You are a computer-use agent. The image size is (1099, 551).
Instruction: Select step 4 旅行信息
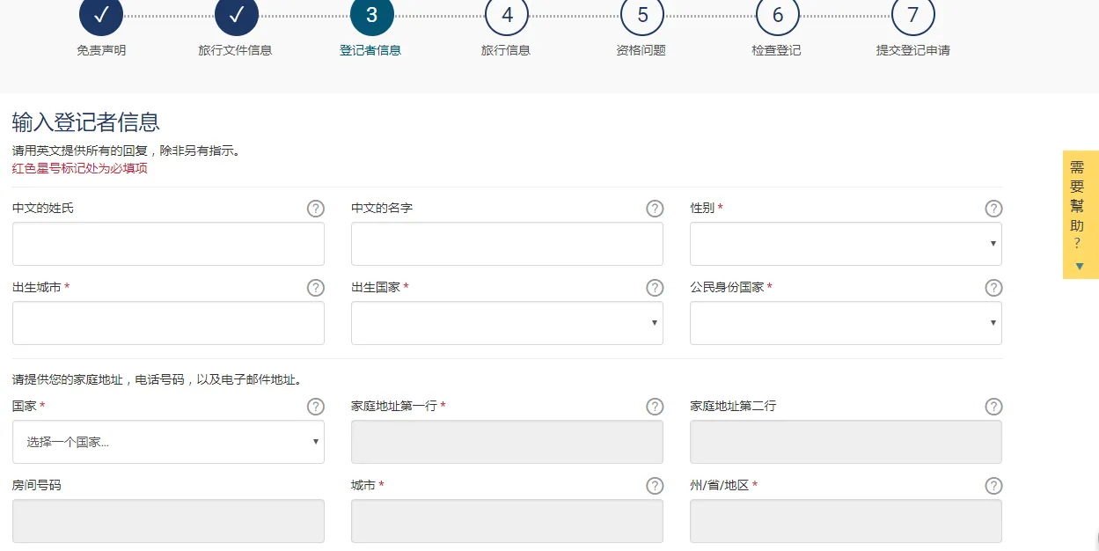507,15
